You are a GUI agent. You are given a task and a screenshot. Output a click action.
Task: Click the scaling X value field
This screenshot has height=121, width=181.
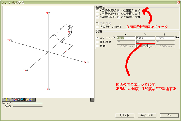(x=126, y=38)
